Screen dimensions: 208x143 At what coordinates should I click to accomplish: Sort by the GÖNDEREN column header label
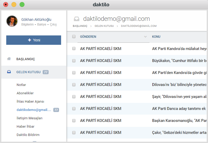tap(88, 37)
